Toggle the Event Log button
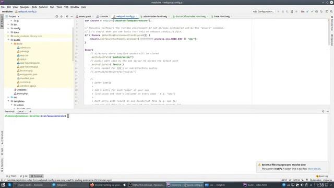 click(323, 177)
